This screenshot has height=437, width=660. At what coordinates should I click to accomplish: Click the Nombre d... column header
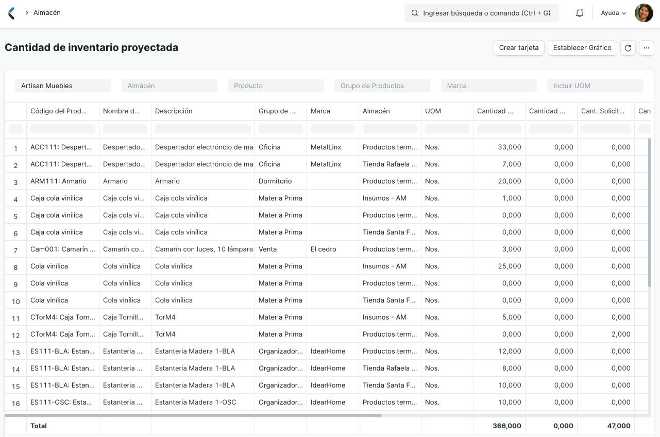pos(125,111)
